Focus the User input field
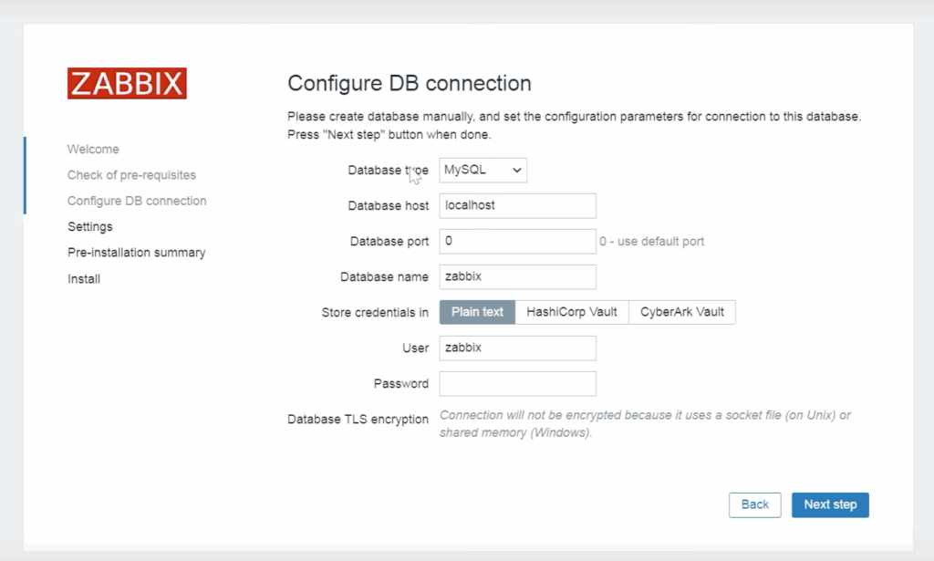This screenshot has width=934, height=561. [x=518, y=348]
